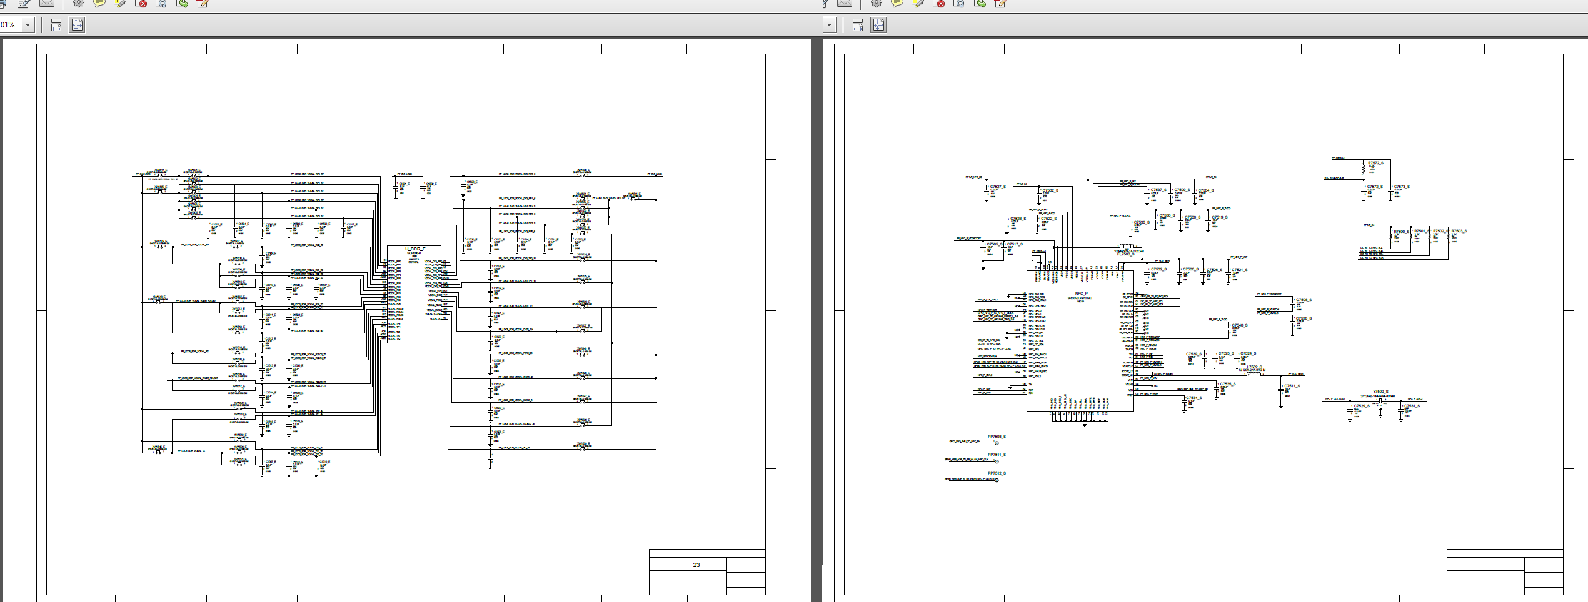1588x602 pixels.
Task: Open the zoom percentage dropdown in left viewer
Action: pyautogui.click(x=28, y=25)
